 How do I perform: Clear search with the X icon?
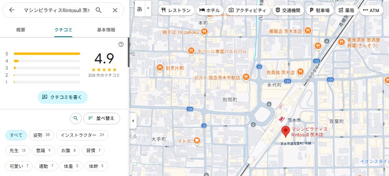[115, 10]
